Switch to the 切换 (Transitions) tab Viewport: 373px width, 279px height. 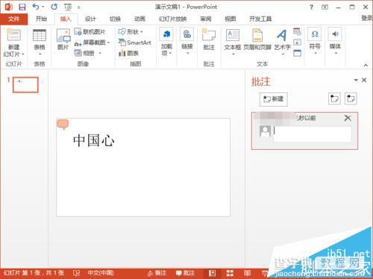click(115, 19)
